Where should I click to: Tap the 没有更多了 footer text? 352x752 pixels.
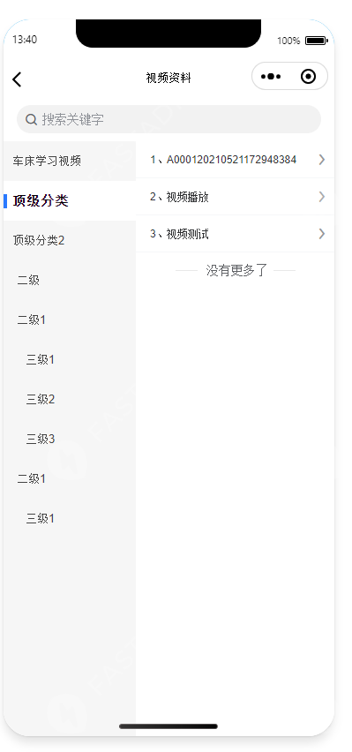(236, 270)
